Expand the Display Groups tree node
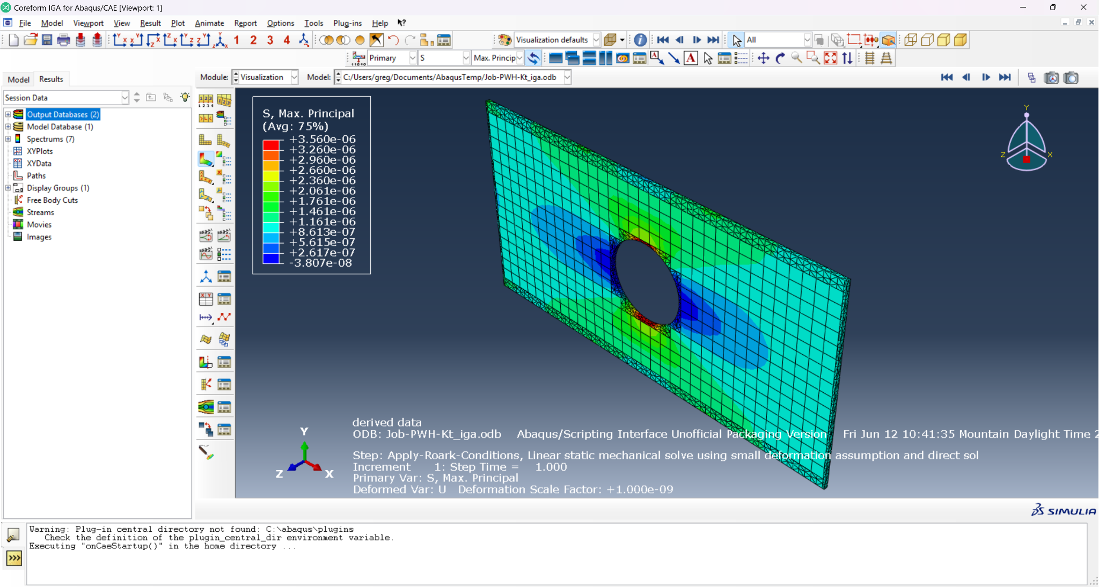This screenshot has width=1099, height=587. pos(8,188)
